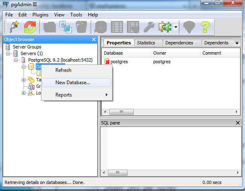Open the Plugins menu

(40, 15)
